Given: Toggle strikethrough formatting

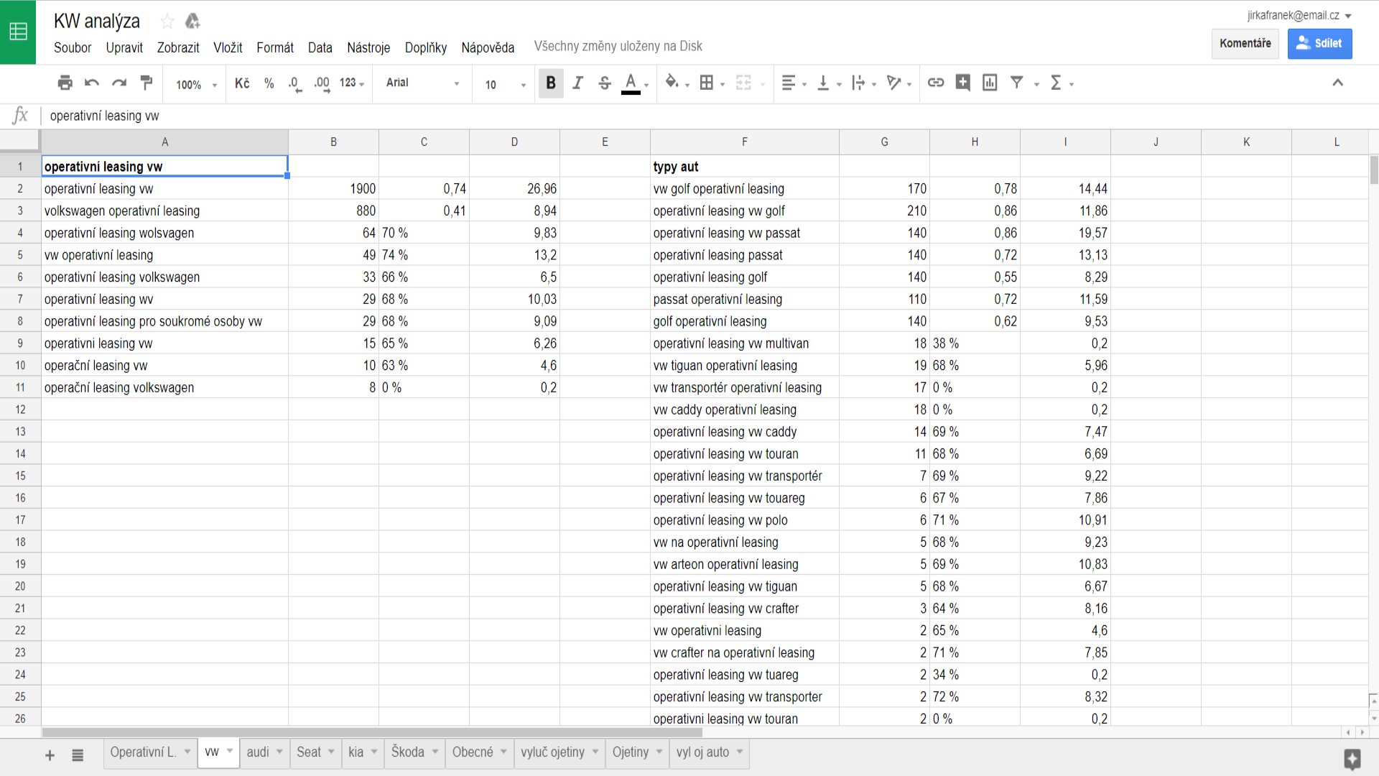Looking at the screenshot, I should tap(605, 83).
